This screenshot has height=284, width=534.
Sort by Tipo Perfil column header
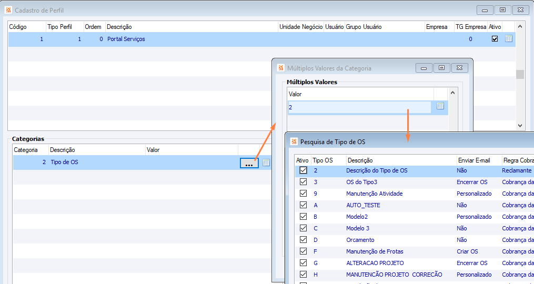click(65, 27)
